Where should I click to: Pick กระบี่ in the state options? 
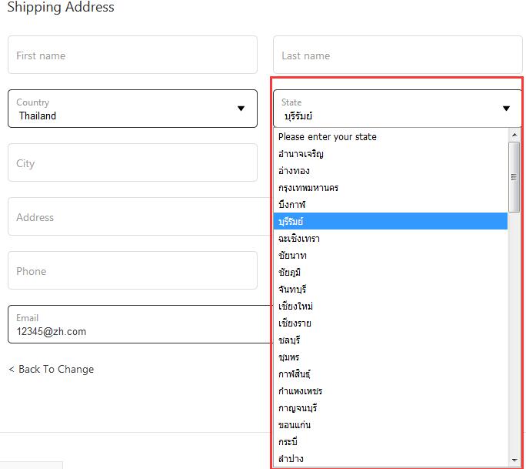coord(288,442)
